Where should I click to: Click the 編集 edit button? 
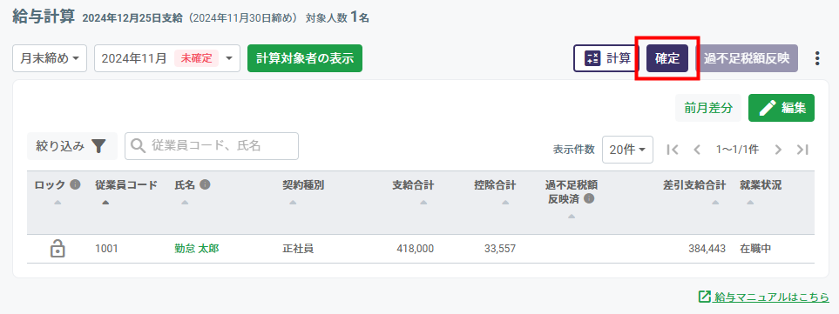click(x=781, y=108)
